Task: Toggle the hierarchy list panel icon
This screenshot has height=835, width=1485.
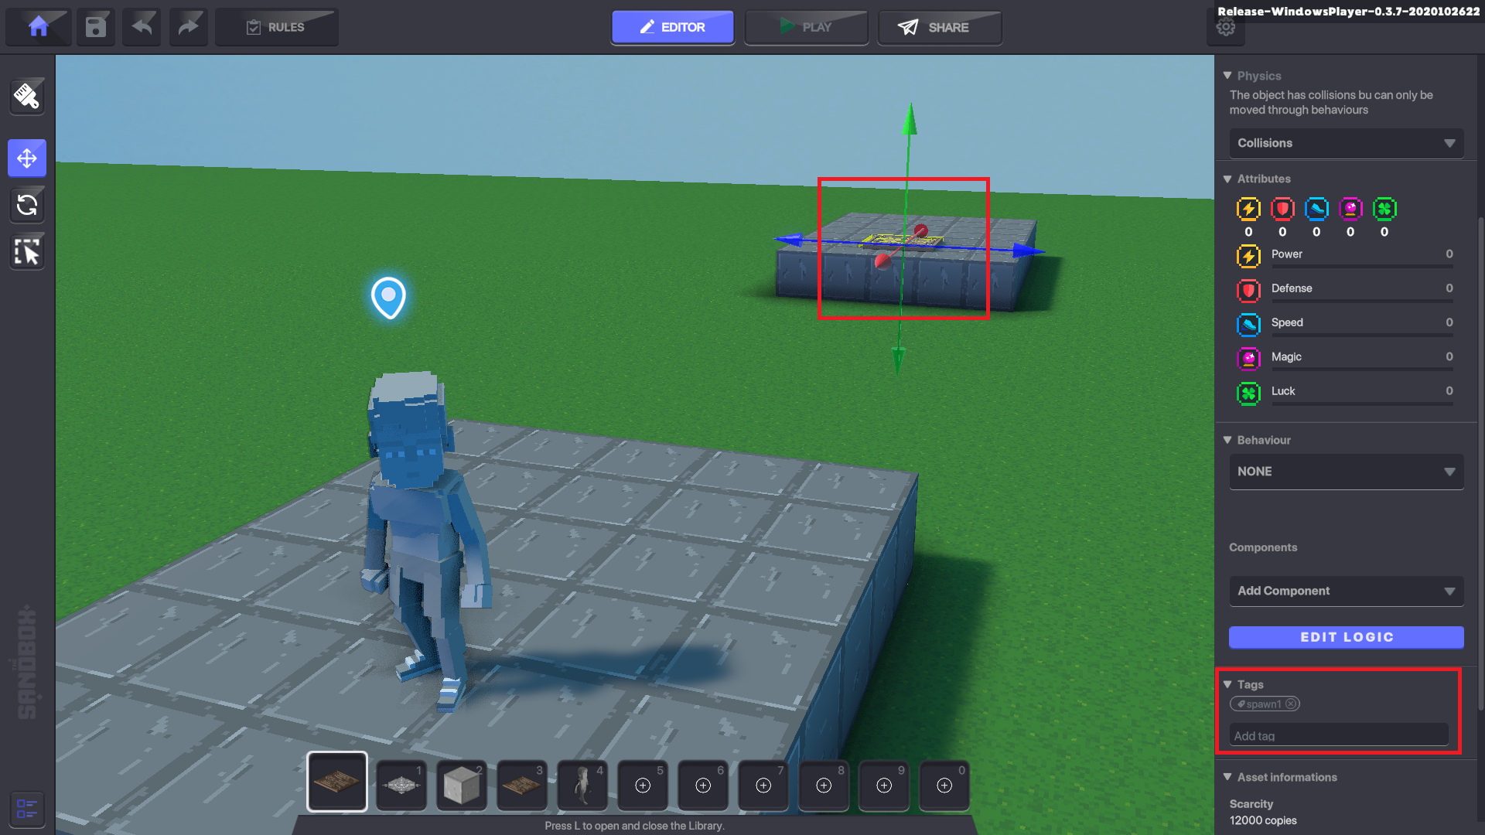Action: [27, 809]
